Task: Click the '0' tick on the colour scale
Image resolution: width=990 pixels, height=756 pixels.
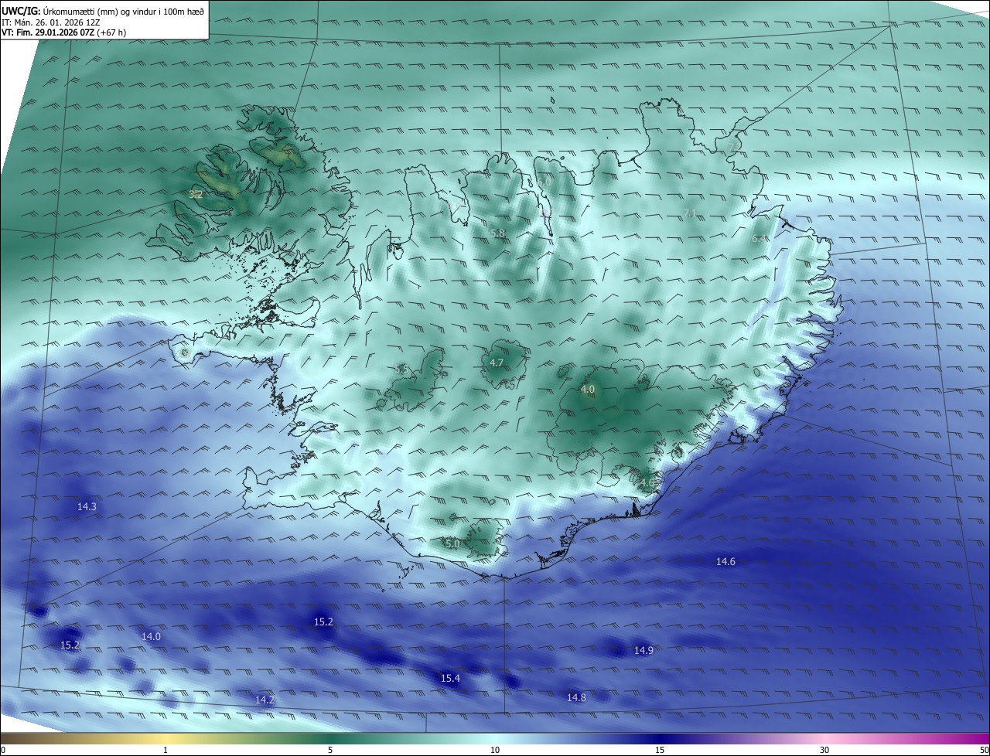Action: point(3,750)
